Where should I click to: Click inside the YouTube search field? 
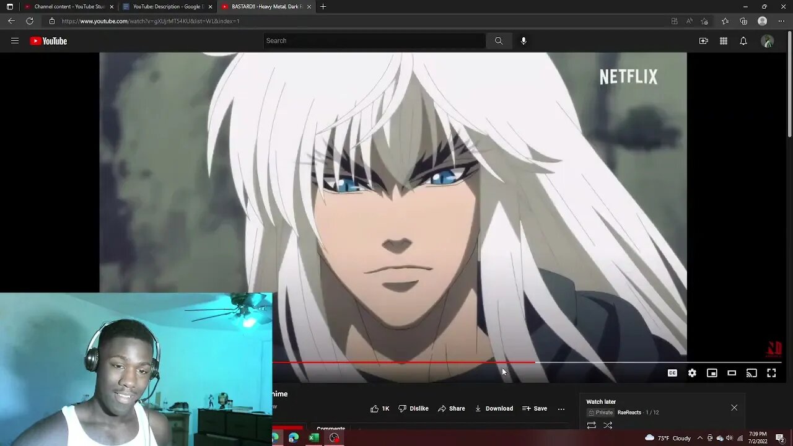375,41
